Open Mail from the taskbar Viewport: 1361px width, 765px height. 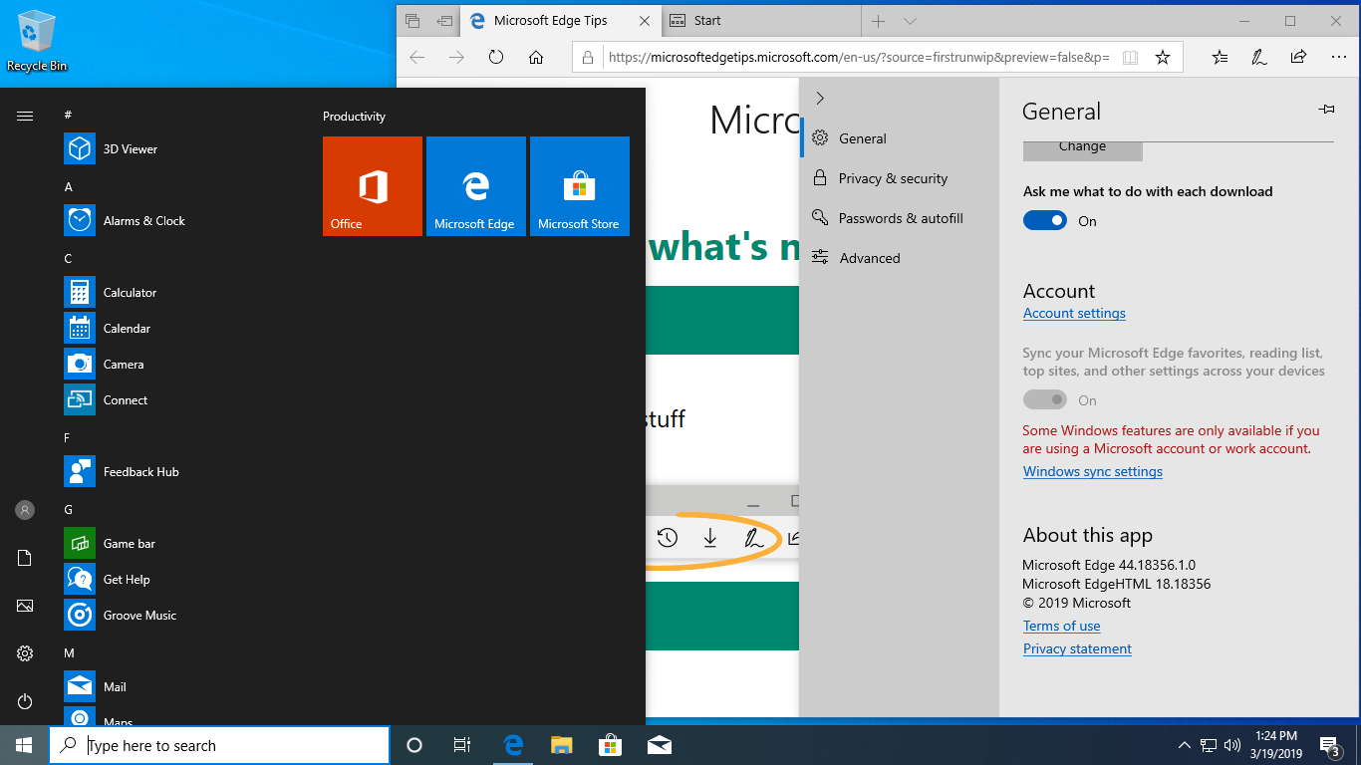tap(658, 745)
